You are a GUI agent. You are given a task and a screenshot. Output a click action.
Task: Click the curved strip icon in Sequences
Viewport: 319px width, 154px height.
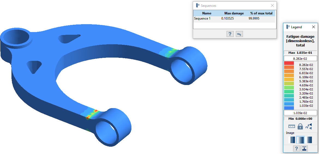tap(239, 34)
